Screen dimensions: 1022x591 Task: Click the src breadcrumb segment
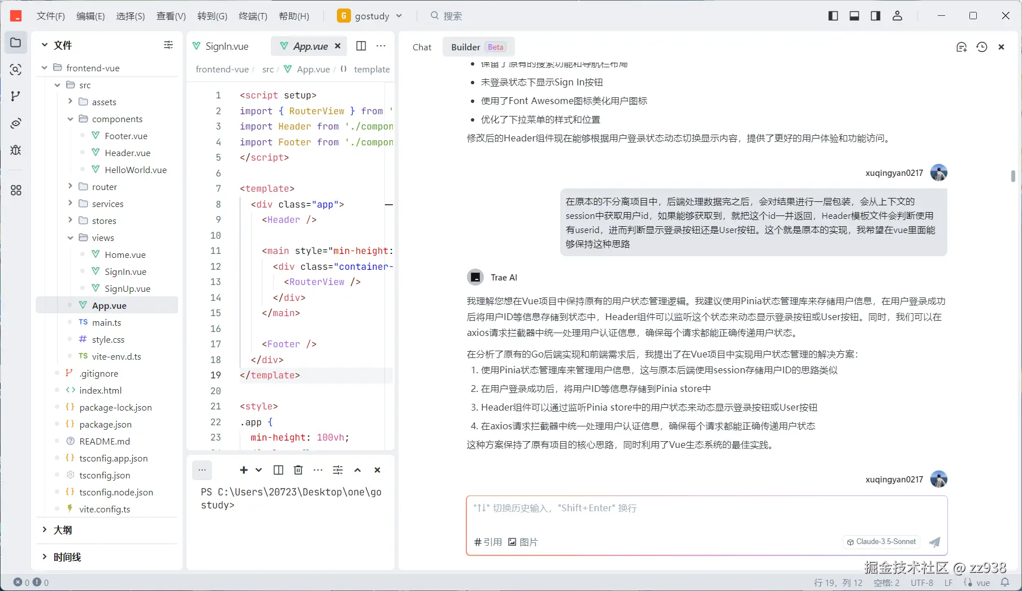click(268, 69)
